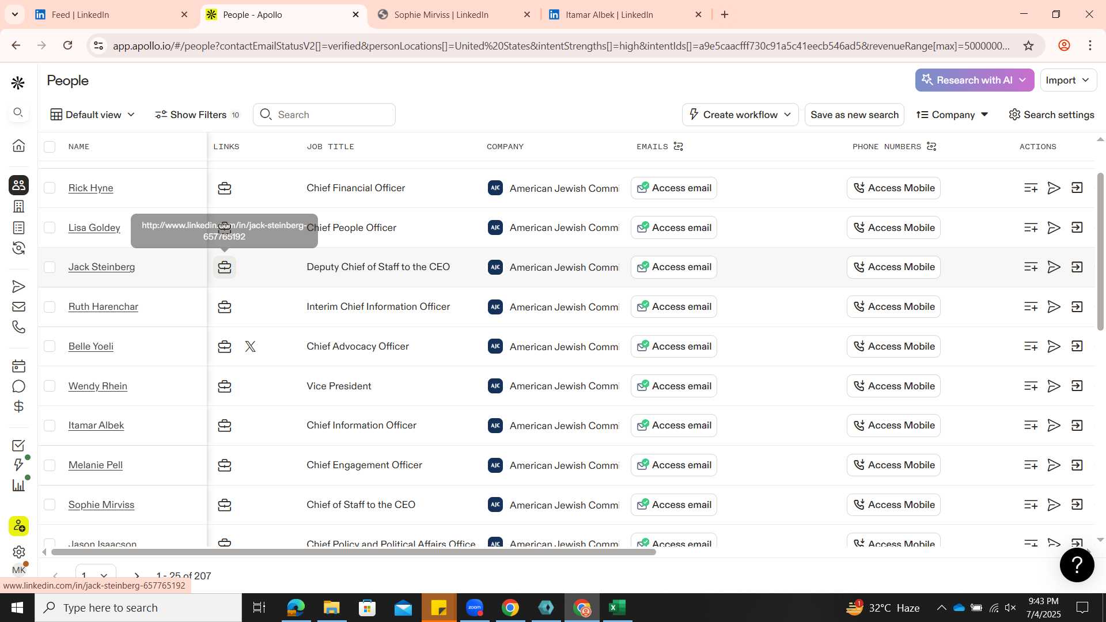Click Show Filters button

pos(197,115)
